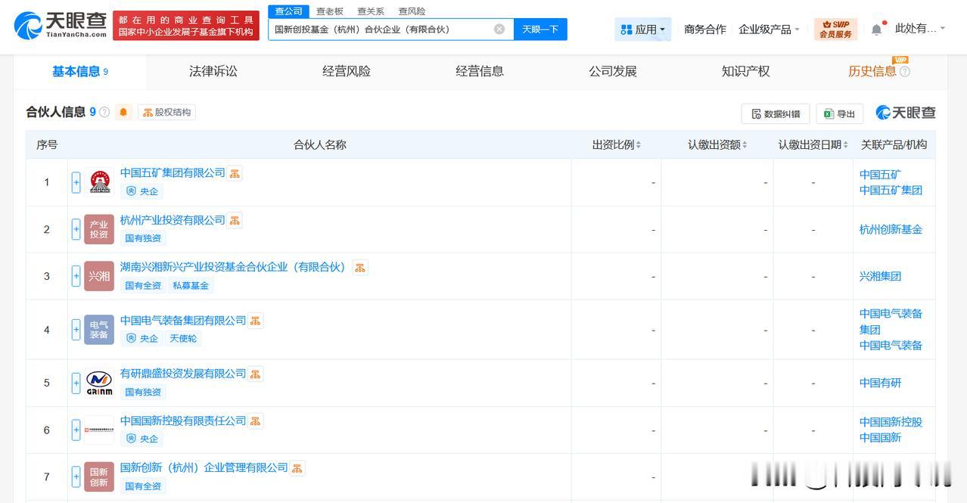Expand row 6 中国国新控股 details
967x503 pixels.
coord(76,430)
